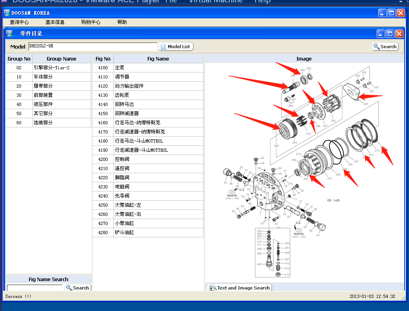The image size is (409, 311).
Task: Select figure 4170 行走减速器-纳博特斯克
Action: pos(148,132)
